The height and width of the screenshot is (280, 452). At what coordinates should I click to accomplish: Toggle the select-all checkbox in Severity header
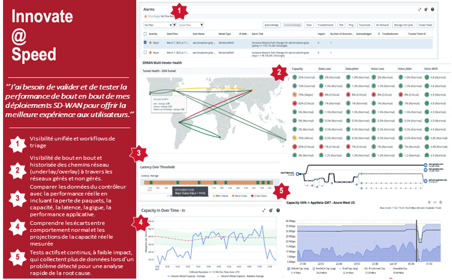pyautogui.click(x=145, y=34)
